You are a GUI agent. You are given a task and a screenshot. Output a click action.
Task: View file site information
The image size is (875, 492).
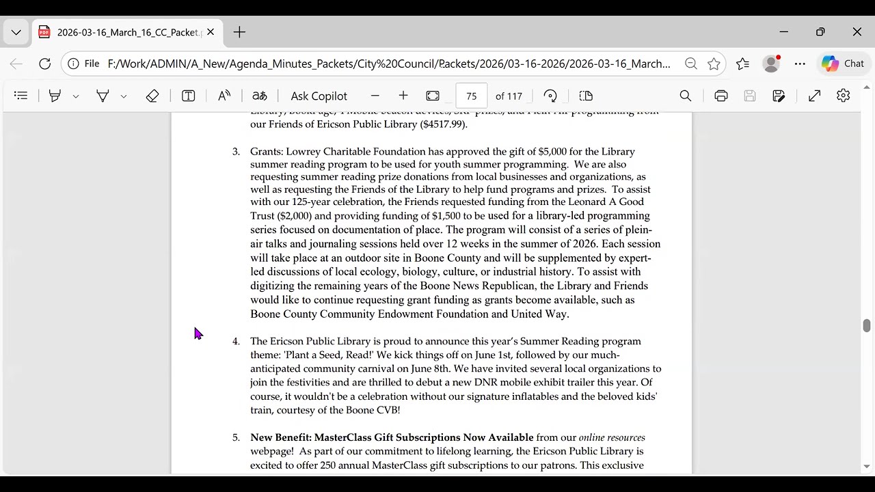83,64
